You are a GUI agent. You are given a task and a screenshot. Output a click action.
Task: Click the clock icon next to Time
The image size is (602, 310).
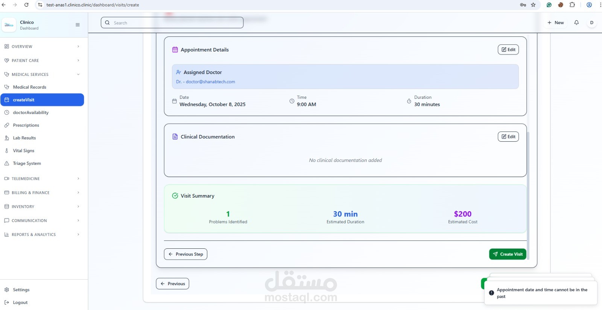tap(292, 101)
